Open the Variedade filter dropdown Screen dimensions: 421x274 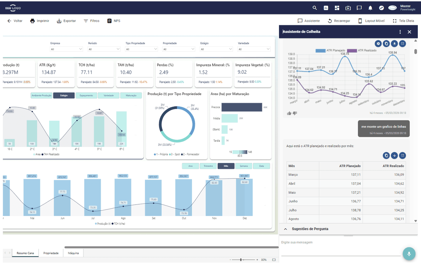254,49
